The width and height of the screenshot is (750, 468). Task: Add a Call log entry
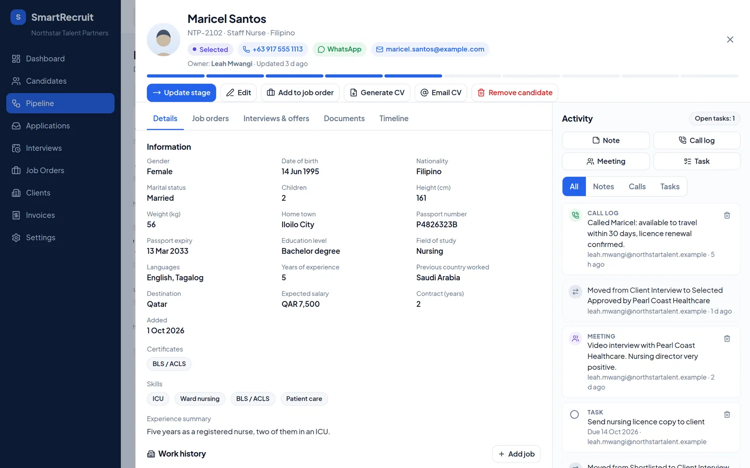[697, 140]
